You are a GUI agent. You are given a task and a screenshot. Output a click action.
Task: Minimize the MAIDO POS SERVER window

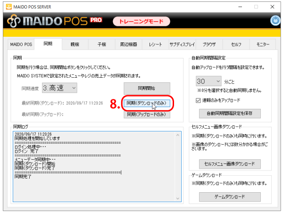click(x=240, y=7)
